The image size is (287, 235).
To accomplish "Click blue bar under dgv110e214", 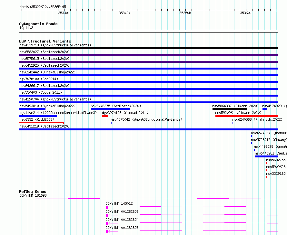I will point(38,116).
